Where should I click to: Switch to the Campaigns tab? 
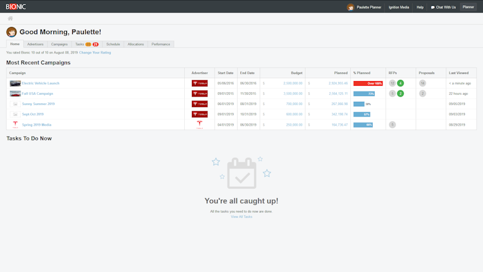pyautogui.click(x=59, y=44)
